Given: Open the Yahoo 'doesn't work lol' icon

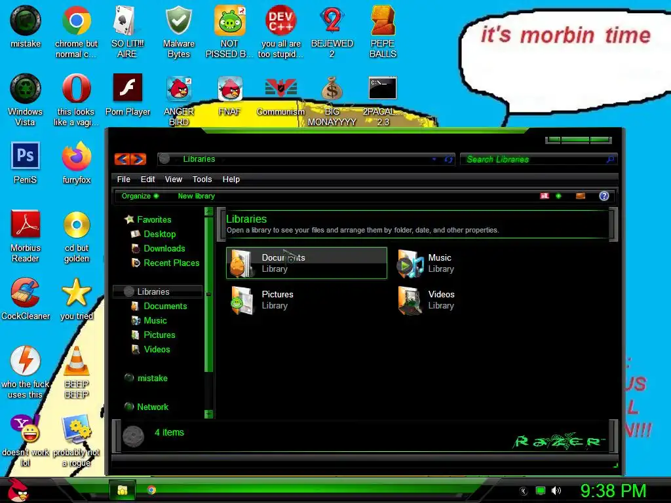Looking at the screenshot, I should coord(26,440).
